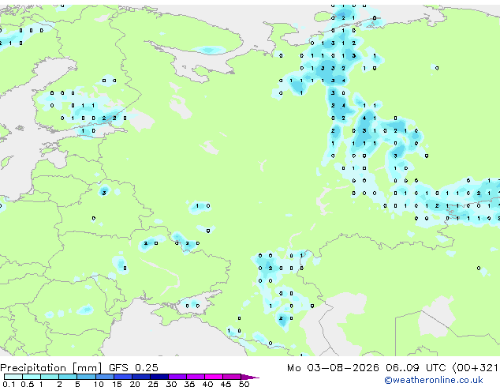Select the 40 mm magenta legend swatch
This screenshot has width=500, height=387.
(x=214, y=377)
